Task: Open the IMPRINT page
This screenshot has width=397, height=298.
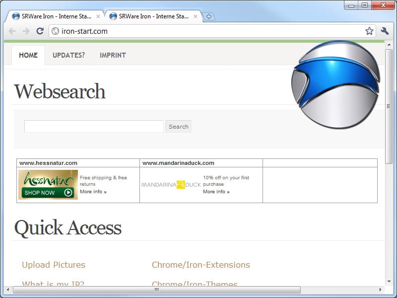Action: (x=113, y=55)
